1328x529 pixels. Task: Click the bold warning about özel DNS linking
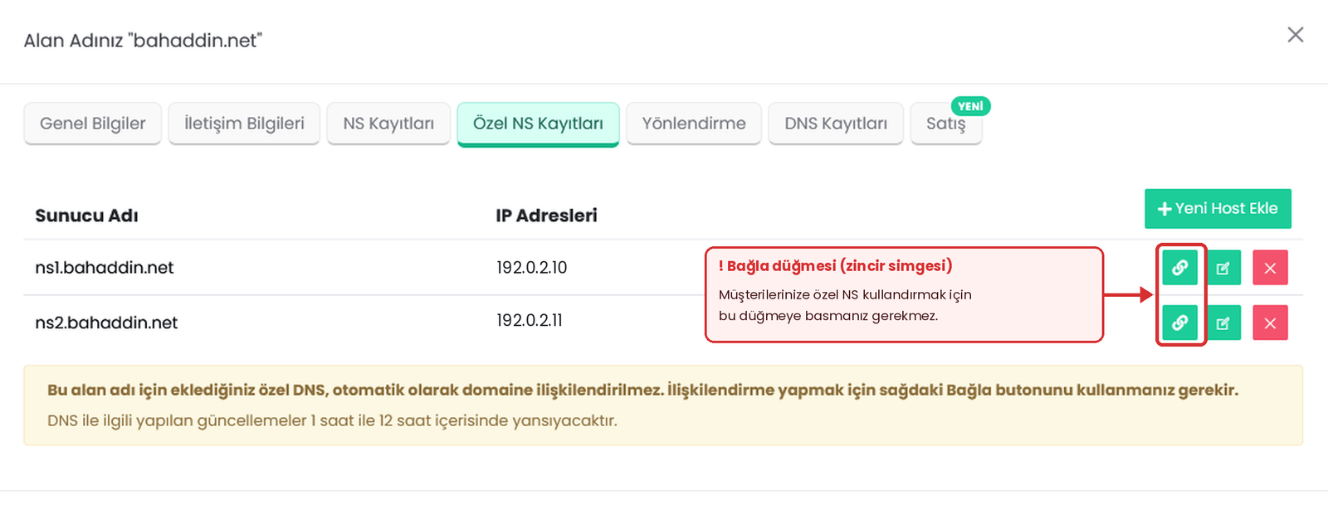642,390
